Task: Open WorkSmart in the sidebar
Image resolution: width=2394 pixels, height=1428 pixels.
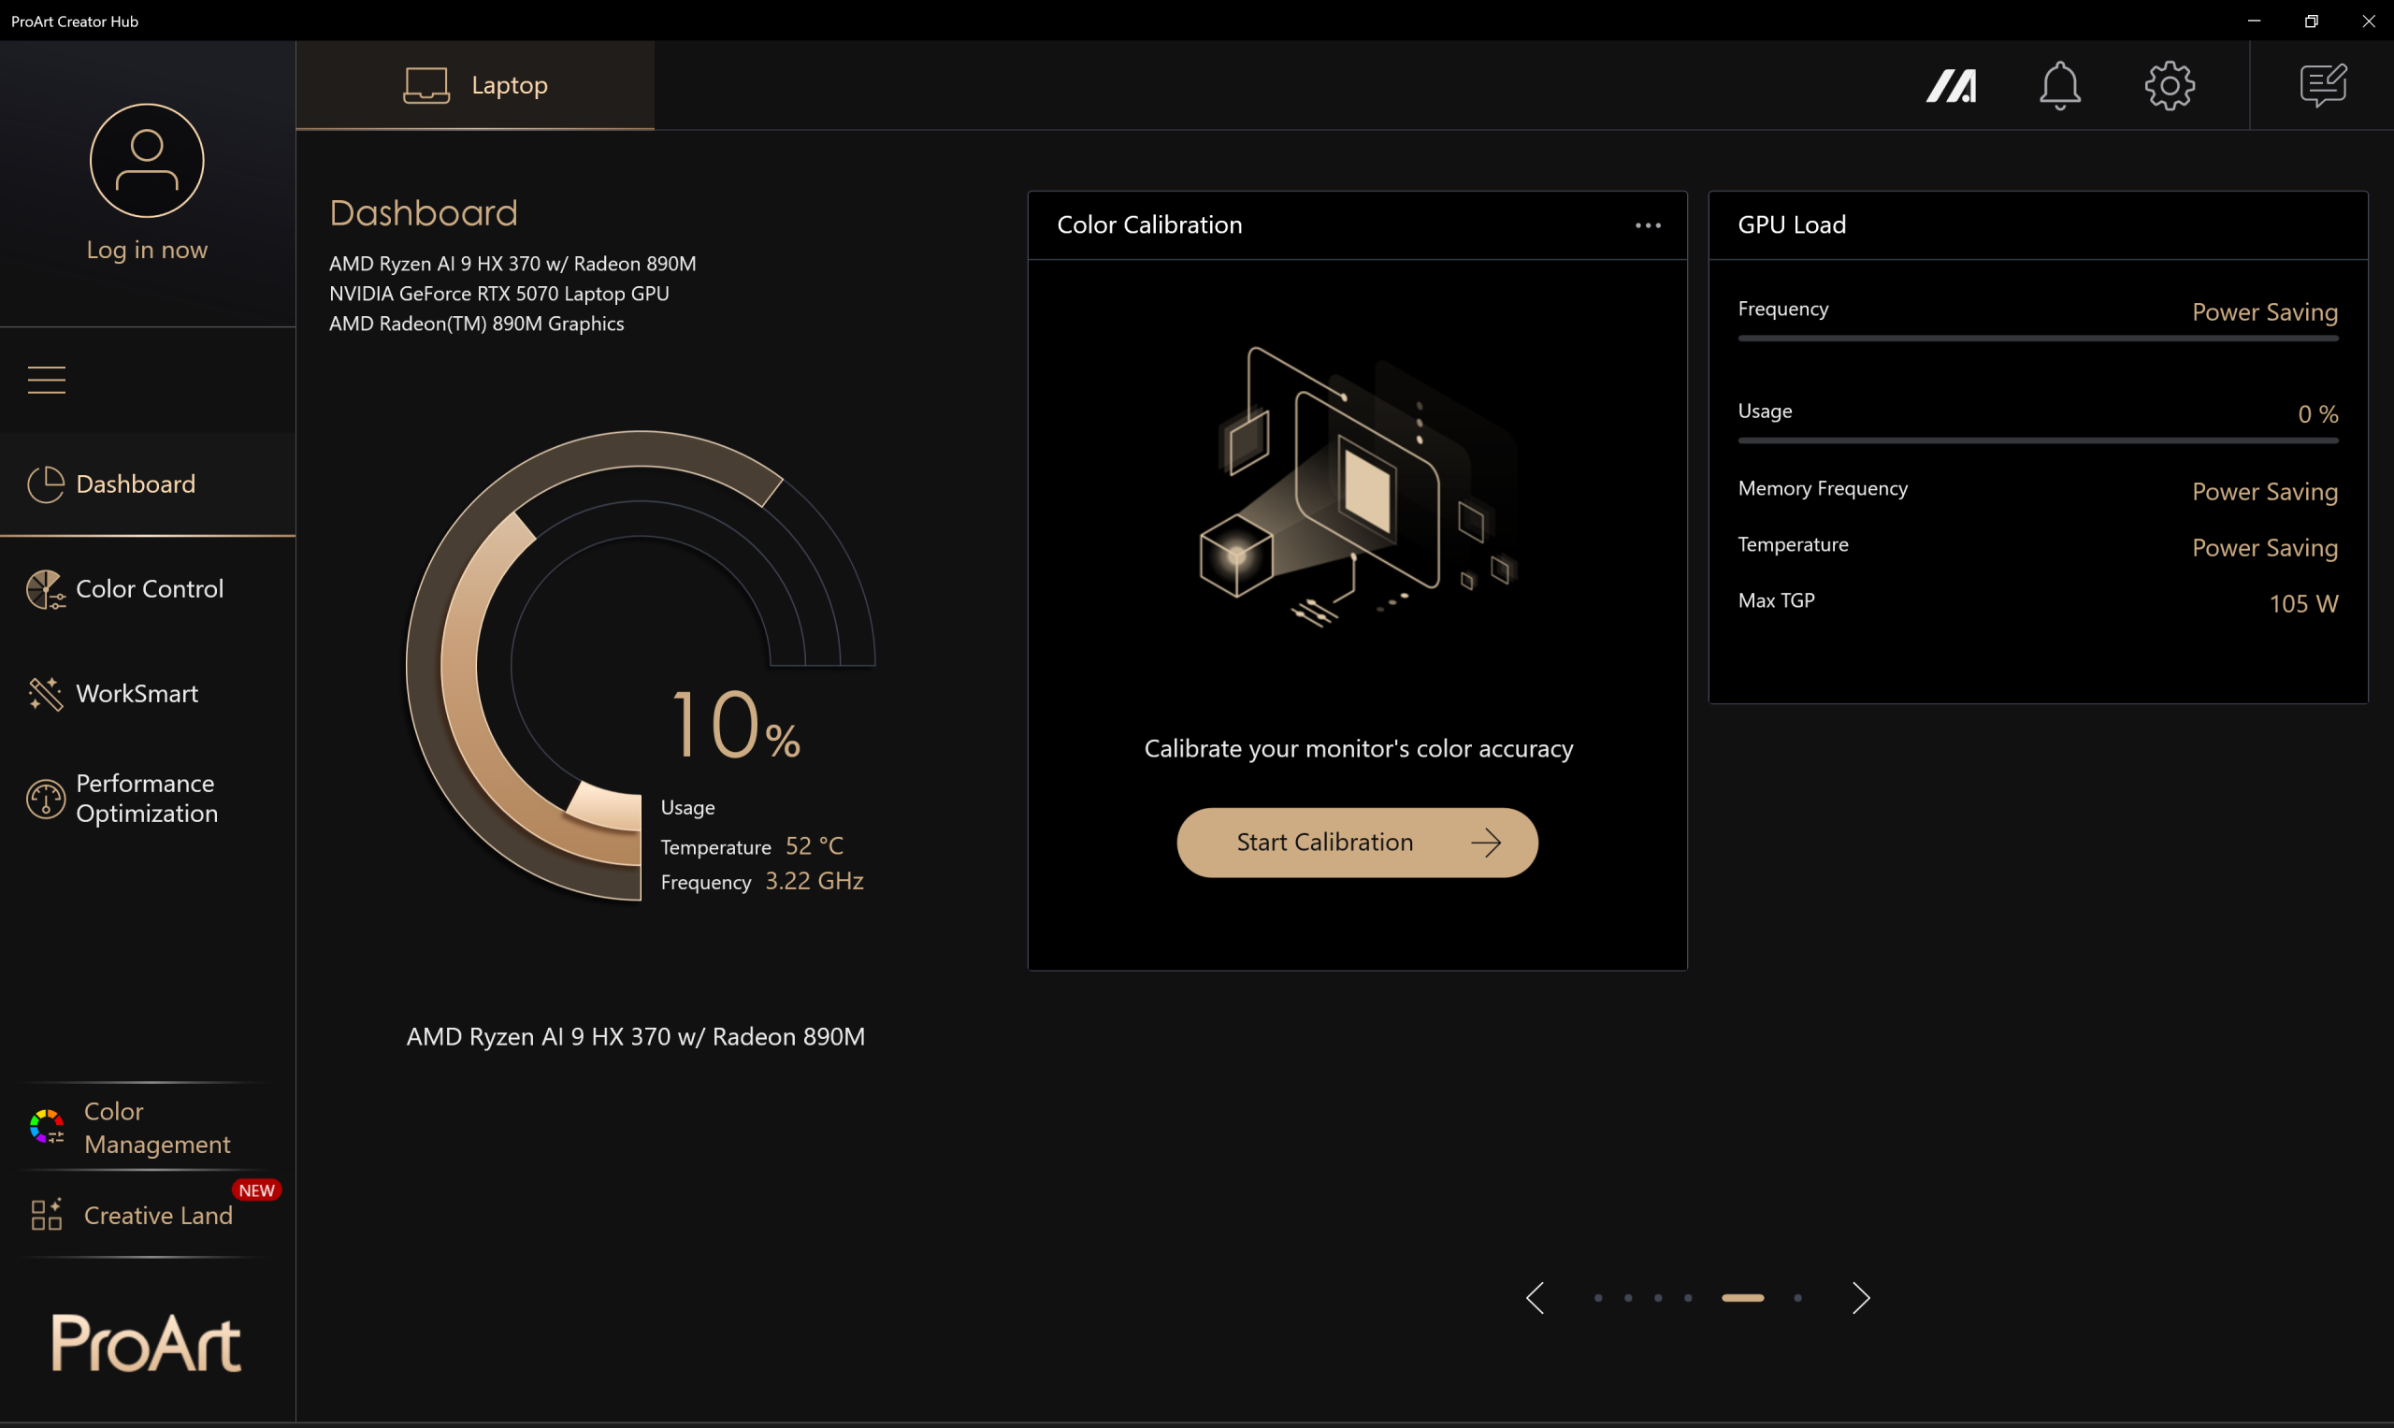Action: 147,693
